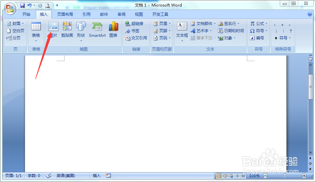Open the 文本框 text box menu
This screenshot has width=316, height=182.
[x=182, y=32]
